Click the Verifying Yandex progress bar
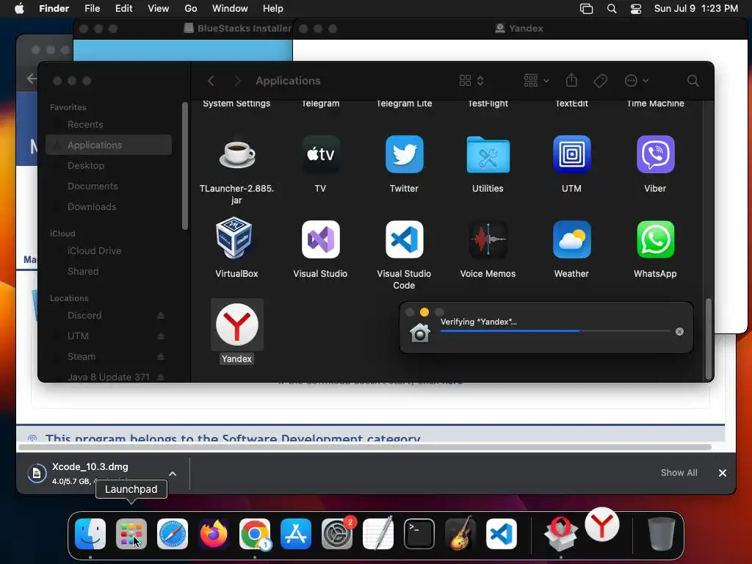The width and height of the screenshot is (752, 564). tap(555, 331)
